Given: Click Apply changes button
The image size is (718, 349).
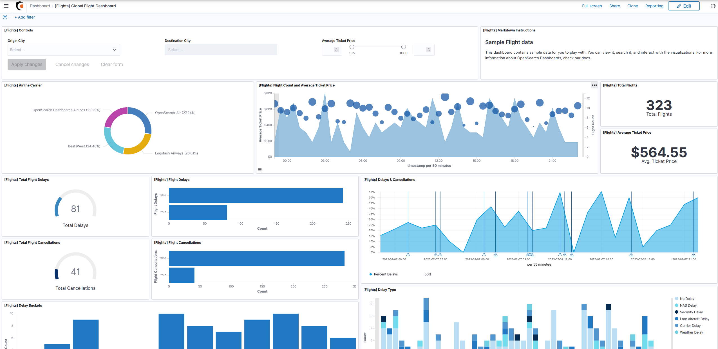Looking at the screenshot, I should click(27, 64).
